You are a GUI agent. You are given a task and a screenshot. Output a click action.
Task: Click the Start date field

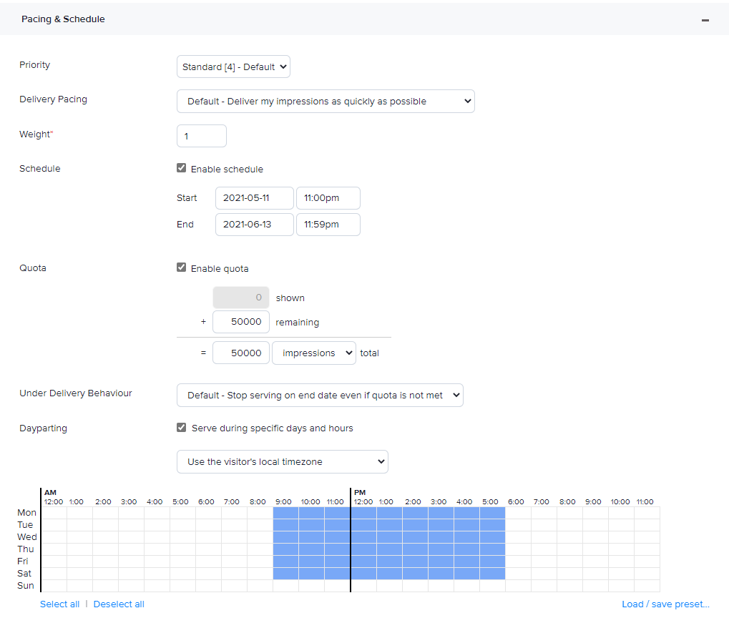(x=254, y=198)
